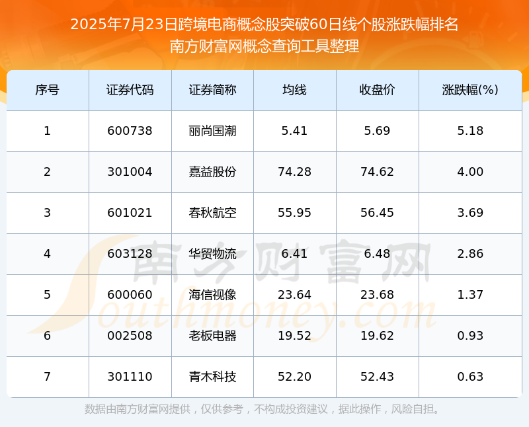Select stock code 601021
The height and width of the screenshot is (427, 529).
(130, 213)
